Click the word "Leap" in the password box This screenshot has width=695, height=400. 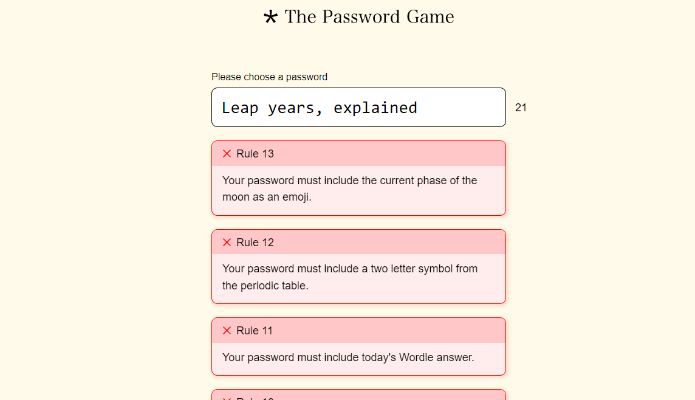(240, 108)
